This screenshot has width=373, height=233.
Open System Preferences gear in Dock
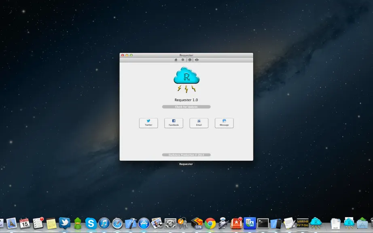[171, 223]
